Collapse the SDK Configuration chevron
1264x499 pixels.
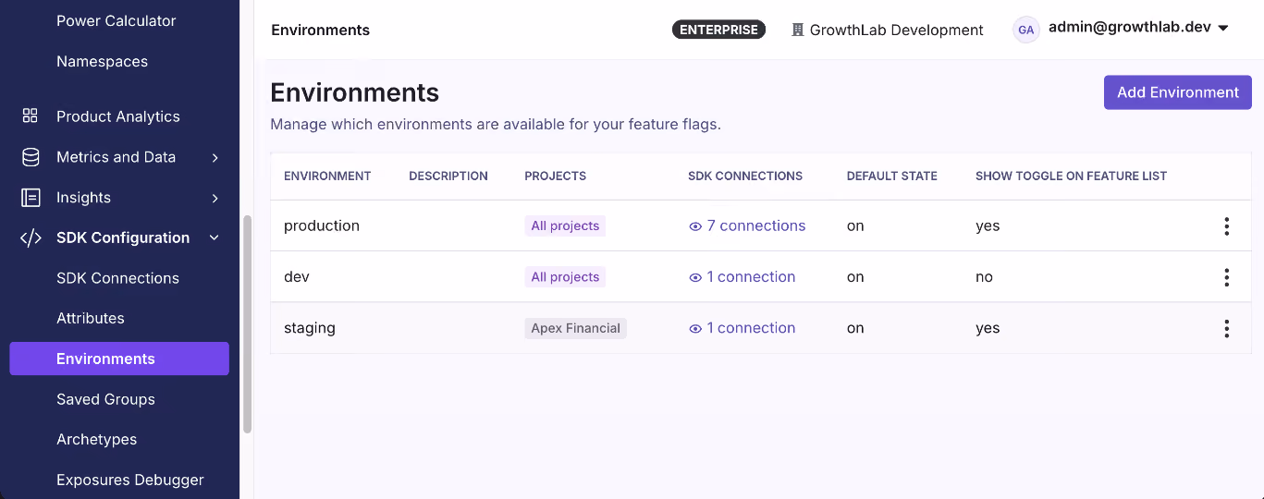[x=215, y=237]
